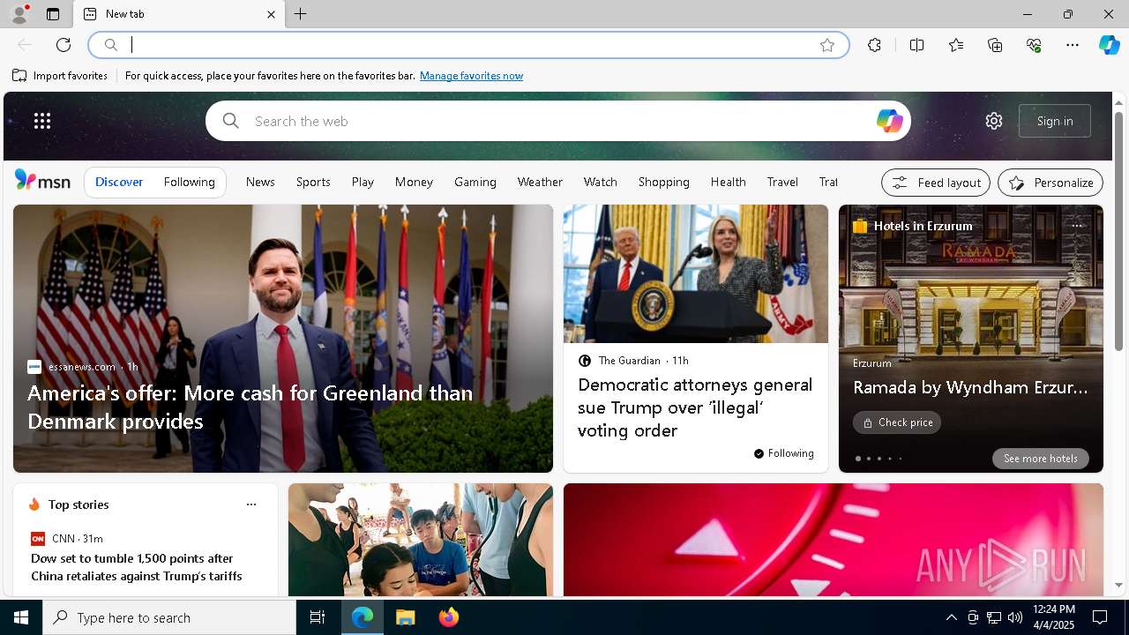This screenshot has width=1129, height=635.
Task: Click Check price for Ramada hotel
Action: pyautogui.click(x=897, y=422)
